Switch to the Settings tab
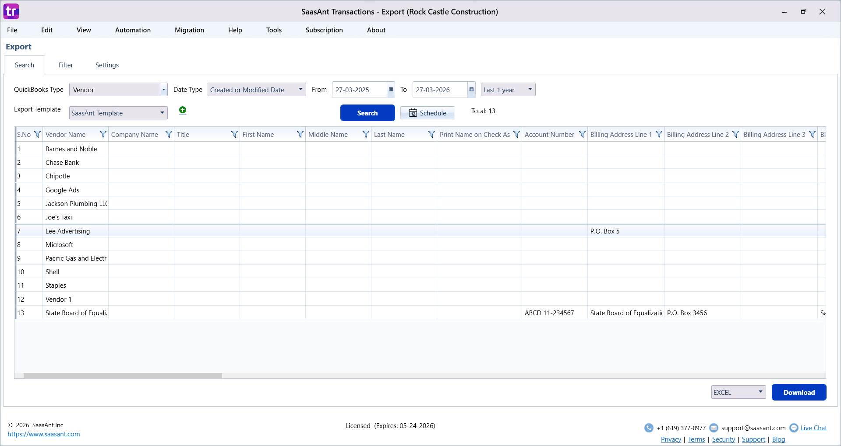 coord(107,65)
